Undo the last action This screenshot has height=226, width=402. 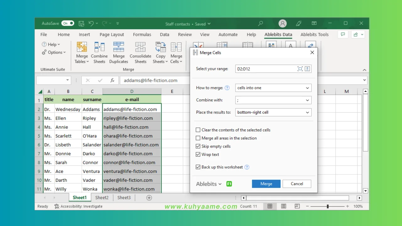[x=91, y=24]
